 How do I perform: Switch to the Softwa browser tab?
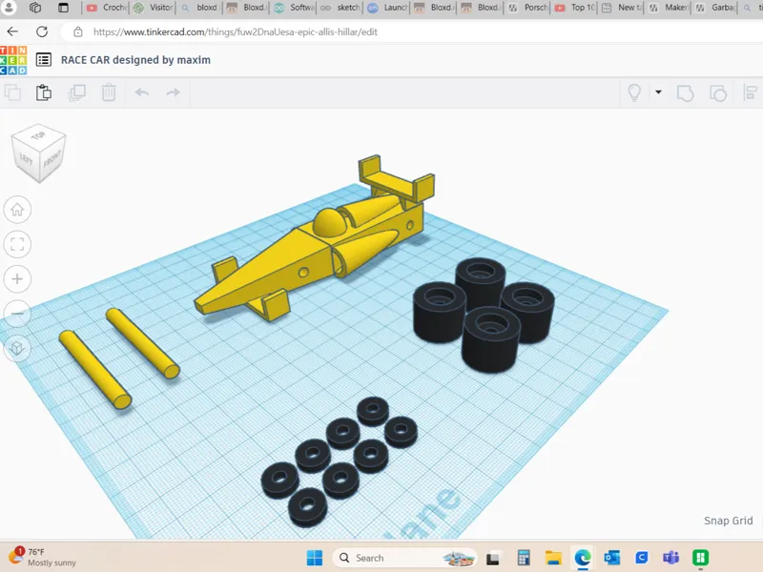tap(295, 8)
